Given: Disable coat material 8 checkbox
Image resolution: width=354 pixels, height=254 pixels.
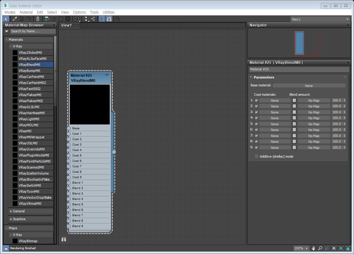Looking at the screenshot, I should (x=257, y=141).
